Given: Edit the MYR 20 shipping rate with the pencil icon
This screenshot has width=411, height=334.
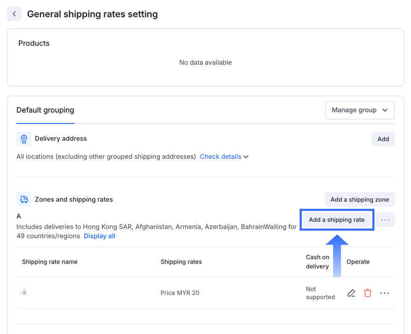Looking at the screenshot, I should (x=351, y=293).
